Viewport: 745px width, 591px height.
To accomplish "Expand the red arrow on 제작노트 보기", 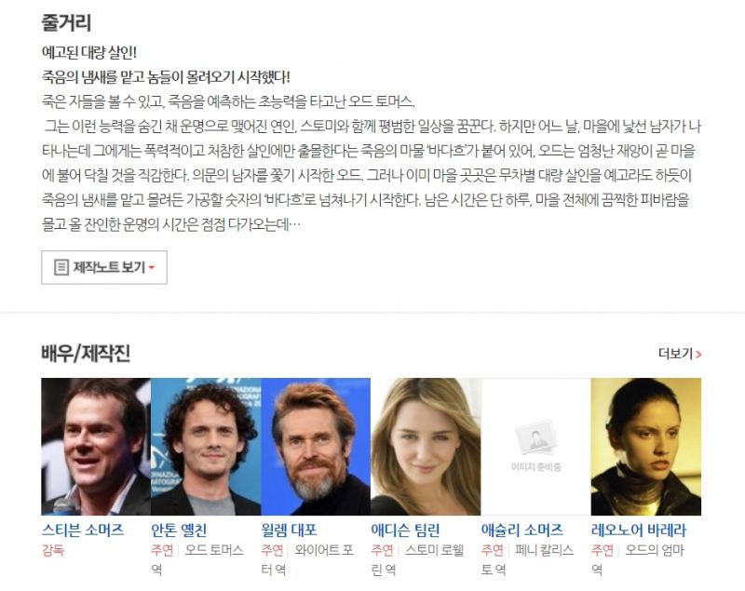I will 152,268.
